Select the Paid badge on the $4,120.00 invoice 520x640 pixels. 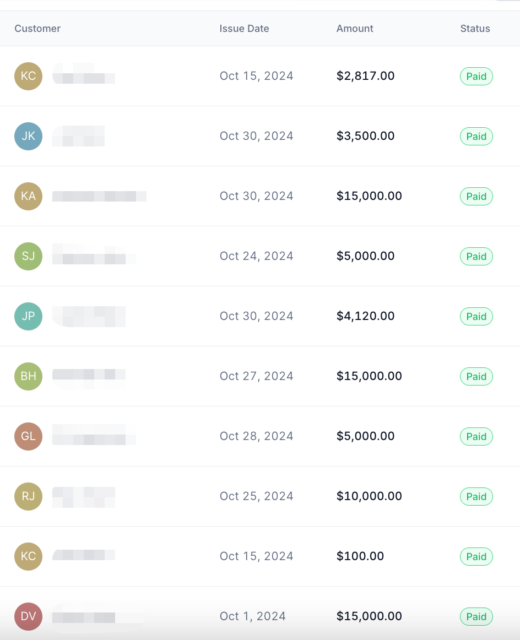click(x=476, y=316)
